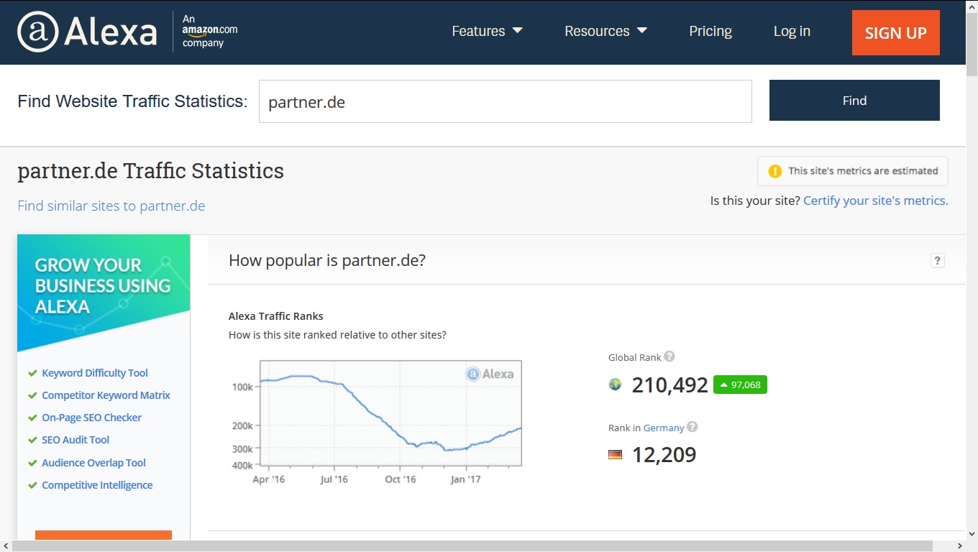Click the Alexa logo in header
This screenshot has height=552, width=978.
(x=87, y=32)
